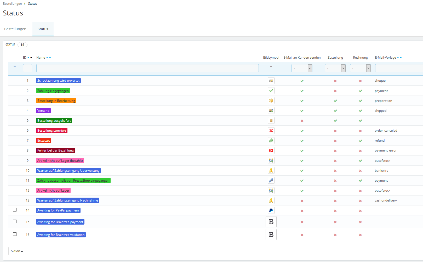Click the cheque template cell
The height and width of the screenshot is (262, 423).
tap(380, 81)
